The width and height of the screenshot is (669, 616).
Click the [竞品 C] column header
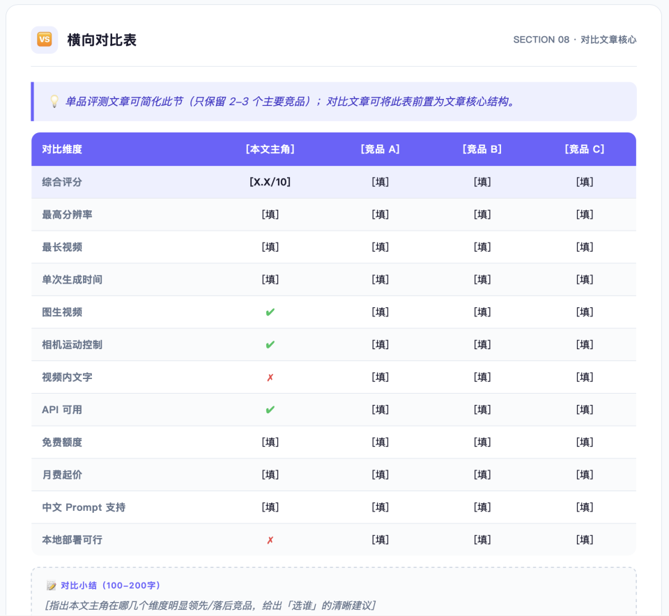[x=585, y=149]
